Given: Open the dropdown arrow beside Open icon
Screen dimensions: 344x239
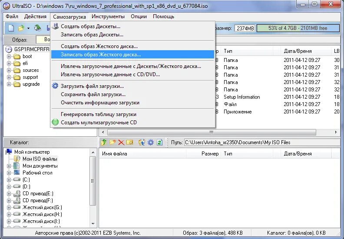Looking at the screenshot, I should pyautogui.click(x=28, y=28).
